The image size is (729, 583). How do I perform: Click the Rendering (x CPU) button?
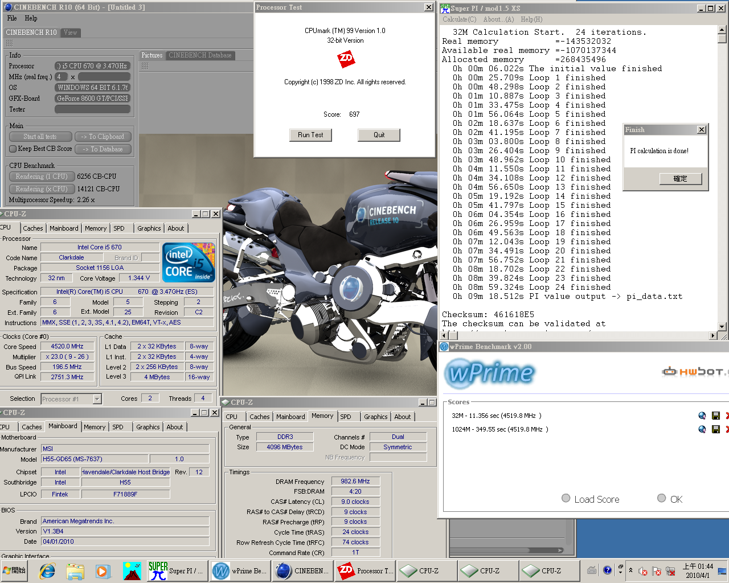pos(42,189)
